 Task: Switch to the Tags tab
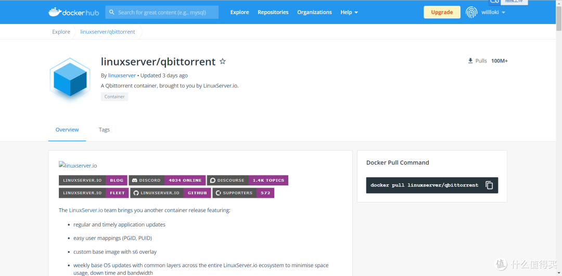[x=104, y=130]
